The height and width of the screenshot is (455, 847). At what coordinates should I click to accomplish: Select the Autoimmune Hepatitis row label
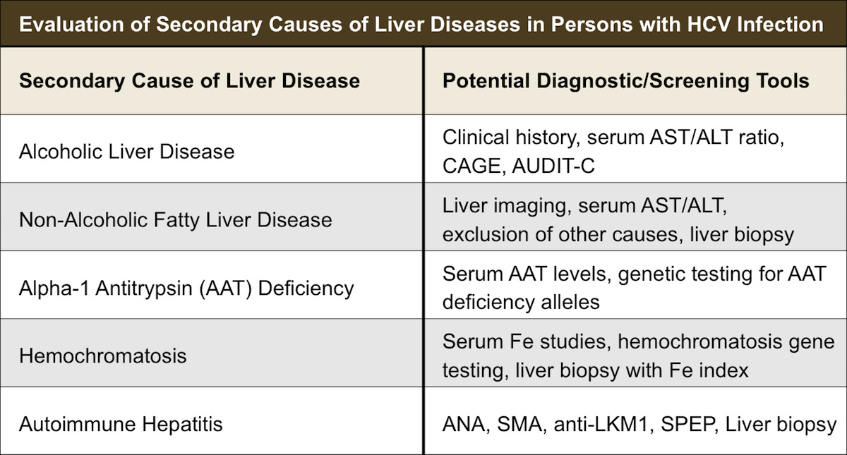[121, 424]
